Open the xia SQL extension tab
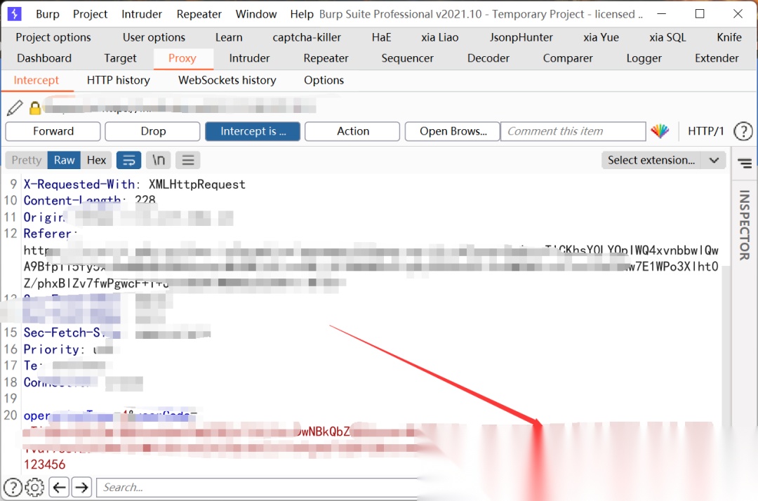The image size is (758, 501). (667, 37)
